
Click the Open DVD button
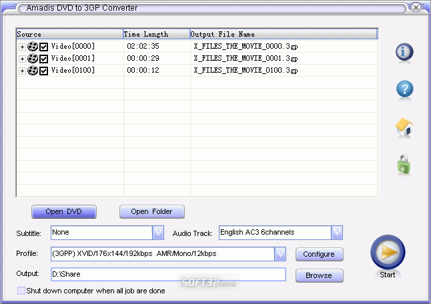tap(64, 211)
